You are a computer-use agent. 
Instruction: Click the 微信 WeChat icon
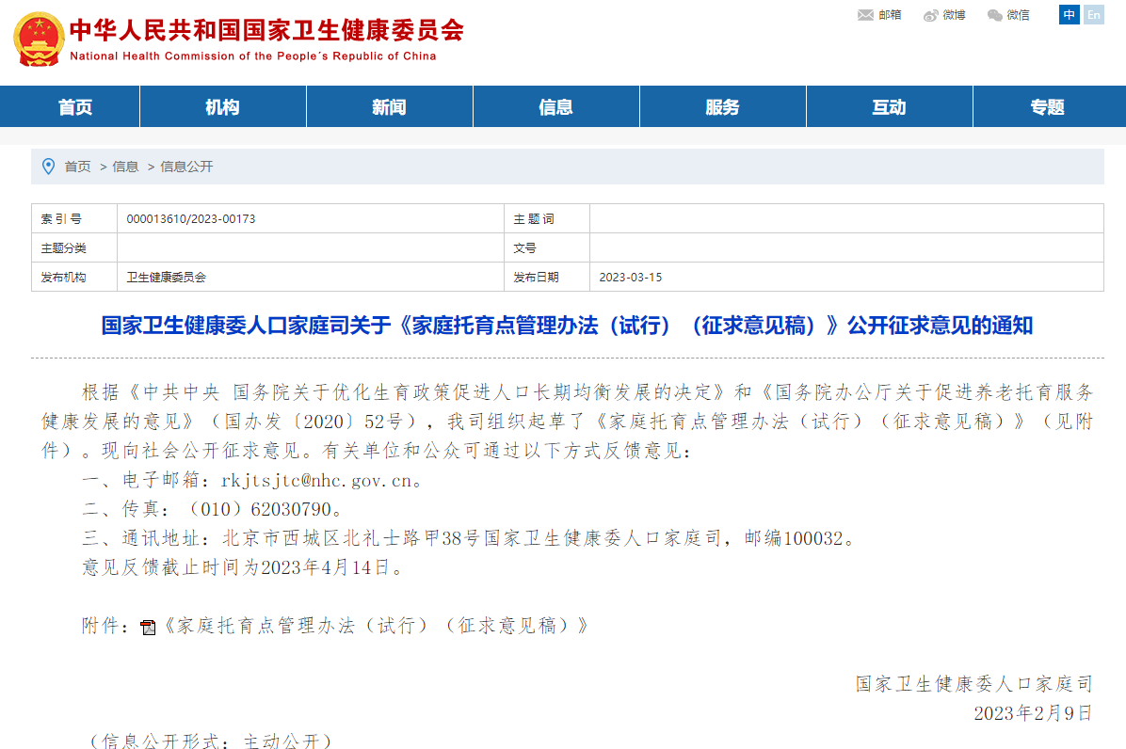994,15
